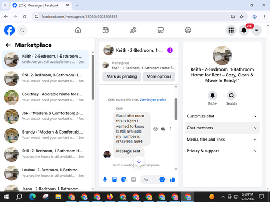Screen dimensions: 270x202
Task: Reply to Keith's message arrow icon
Action: [x=163, y=129]
